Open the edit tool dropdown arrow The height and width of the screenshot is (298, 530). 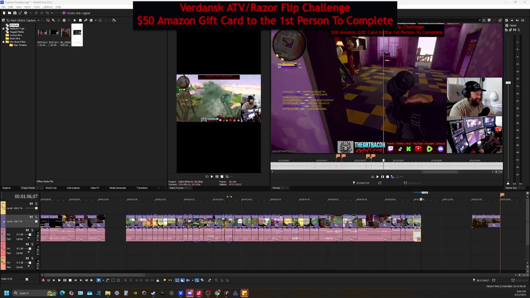tap(104, 280)
